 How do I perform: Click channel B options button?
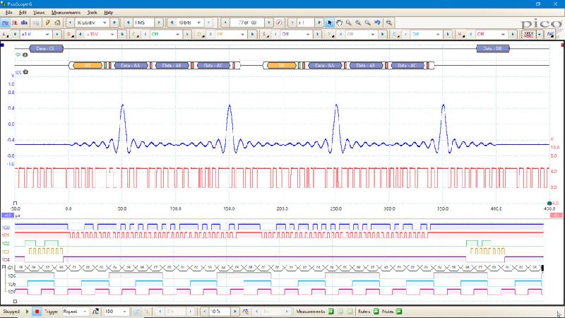pos(70,34)
